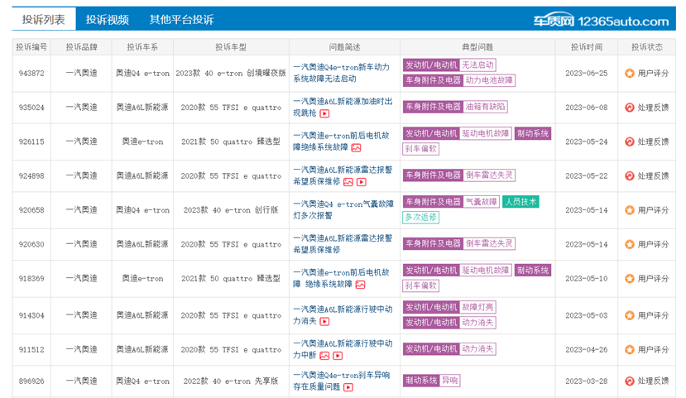This screenshot has height=398, width=686.
Task: Click the 多次返修 tag
Action: pyautogui.click(x=420, y=217)
